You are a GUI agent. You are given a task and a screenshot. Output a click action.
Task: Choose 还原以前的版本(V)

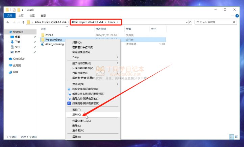coord(93,68)
